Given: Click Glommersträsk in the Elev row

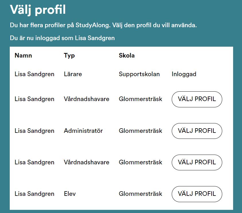Looking at the screenshot, I should [140, 194].
